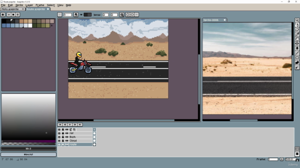The width and height of the screenshot is (300, 168).
Task: Switch to the Sprite-0006 tab
Action: click(215, 20)
